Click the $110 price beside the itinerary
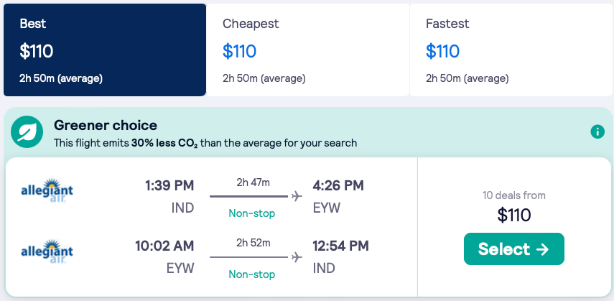 click(x=514, y=214)
